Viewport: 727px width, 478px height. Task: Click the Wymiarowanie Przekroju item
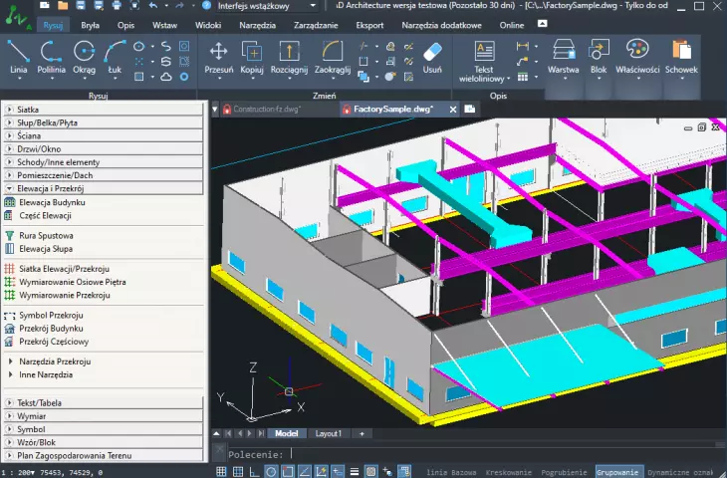57,296
